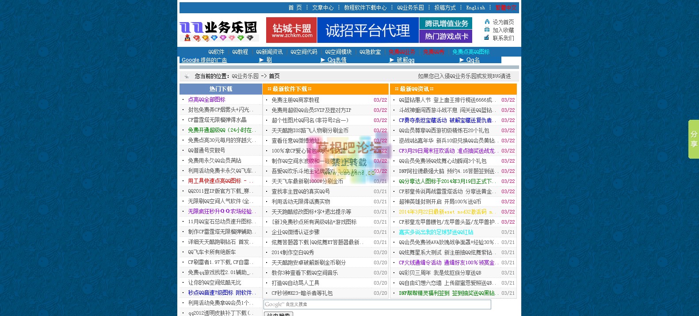
Task: Open QQ分享达人图标 green news link
Action: pyautogui.click(x=447, y=181)
